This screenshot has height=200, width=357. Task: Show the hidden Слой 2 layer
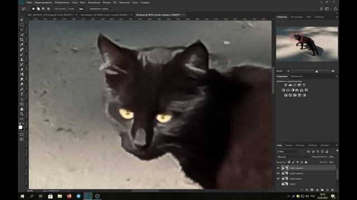tap(278, 184)
